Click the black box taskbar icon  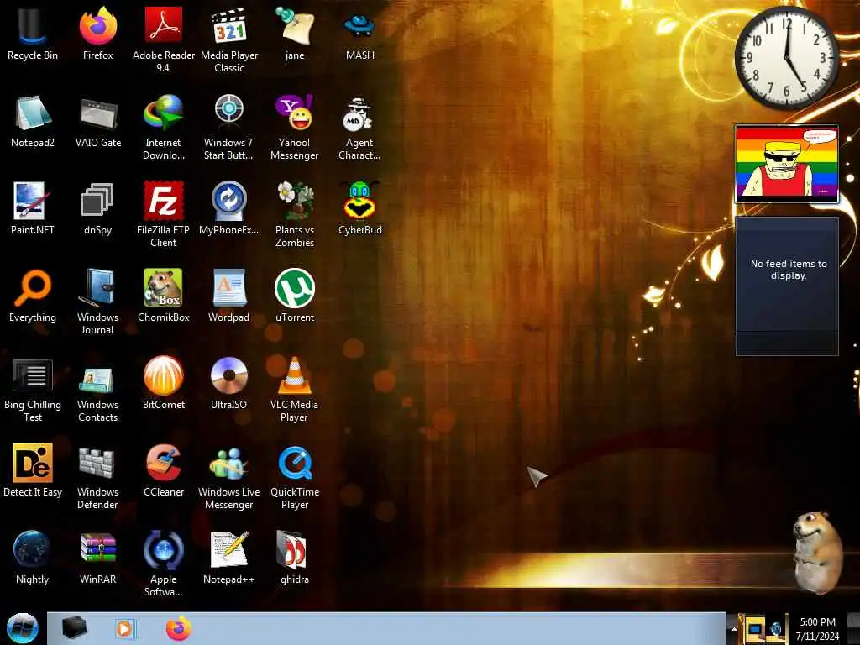point(74,628)
